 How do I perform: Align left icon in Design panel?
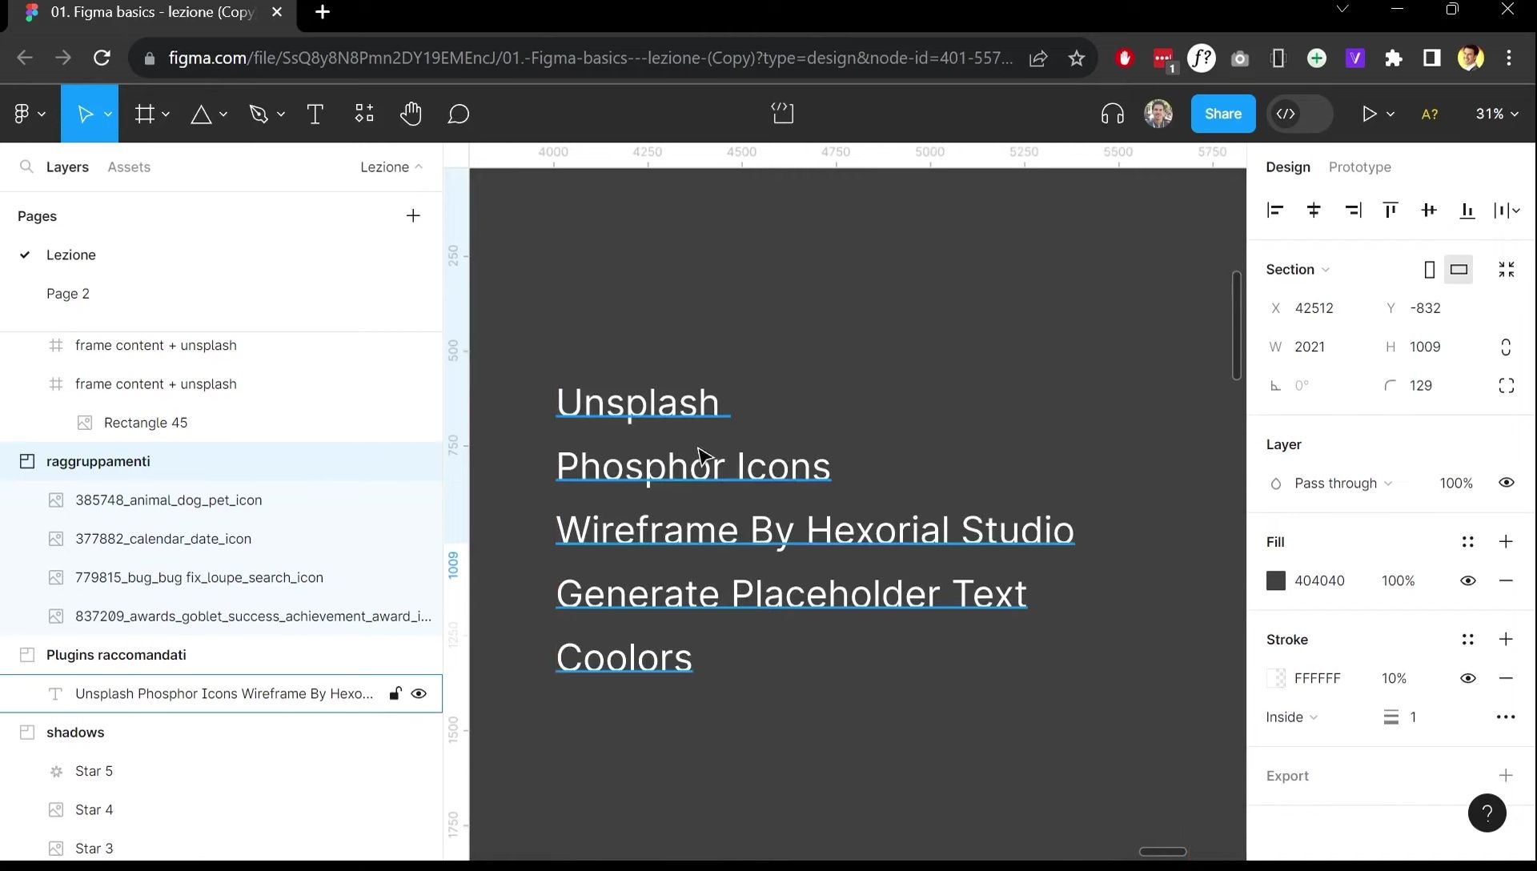[x=1275, y=210]
